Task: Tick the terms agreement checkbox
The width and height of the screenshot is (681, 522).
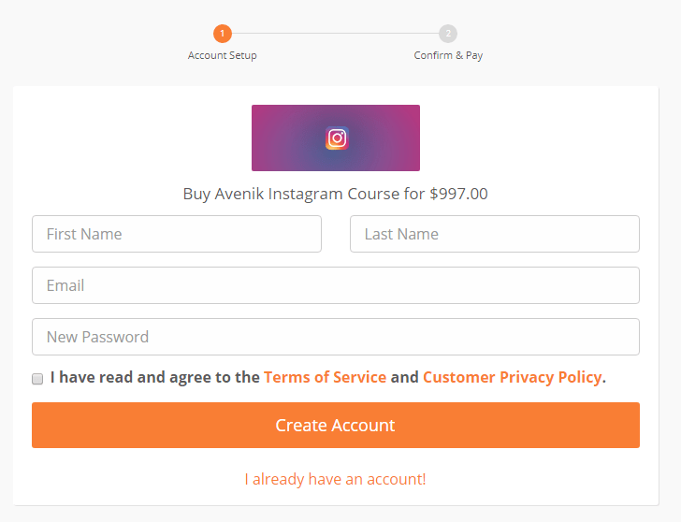Action: point(37,379)
